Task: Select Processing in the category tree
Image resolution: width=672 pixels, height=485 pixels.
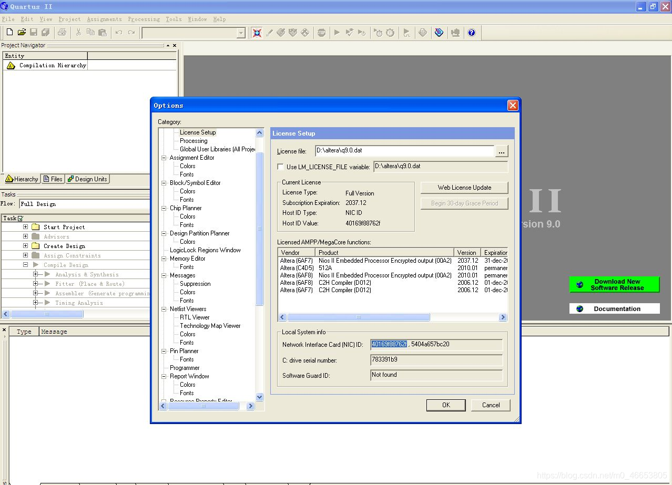Action: [x=194, y=141]
